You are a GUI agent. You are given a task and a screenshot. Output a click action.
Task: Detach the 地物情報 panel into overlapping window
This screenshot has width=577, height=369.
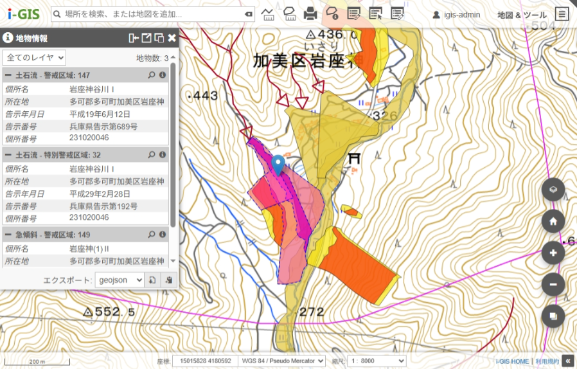(159, 38)
